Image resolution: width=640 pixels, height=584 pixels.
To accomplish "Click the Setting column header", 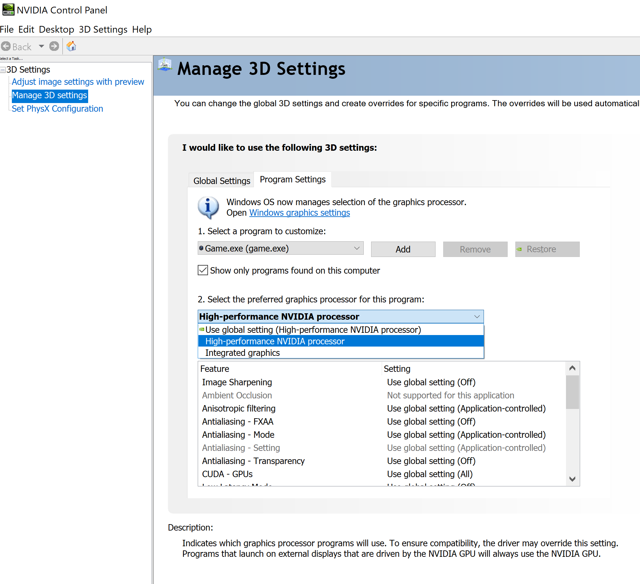I will pyautogui.click(x=474, y=369).
